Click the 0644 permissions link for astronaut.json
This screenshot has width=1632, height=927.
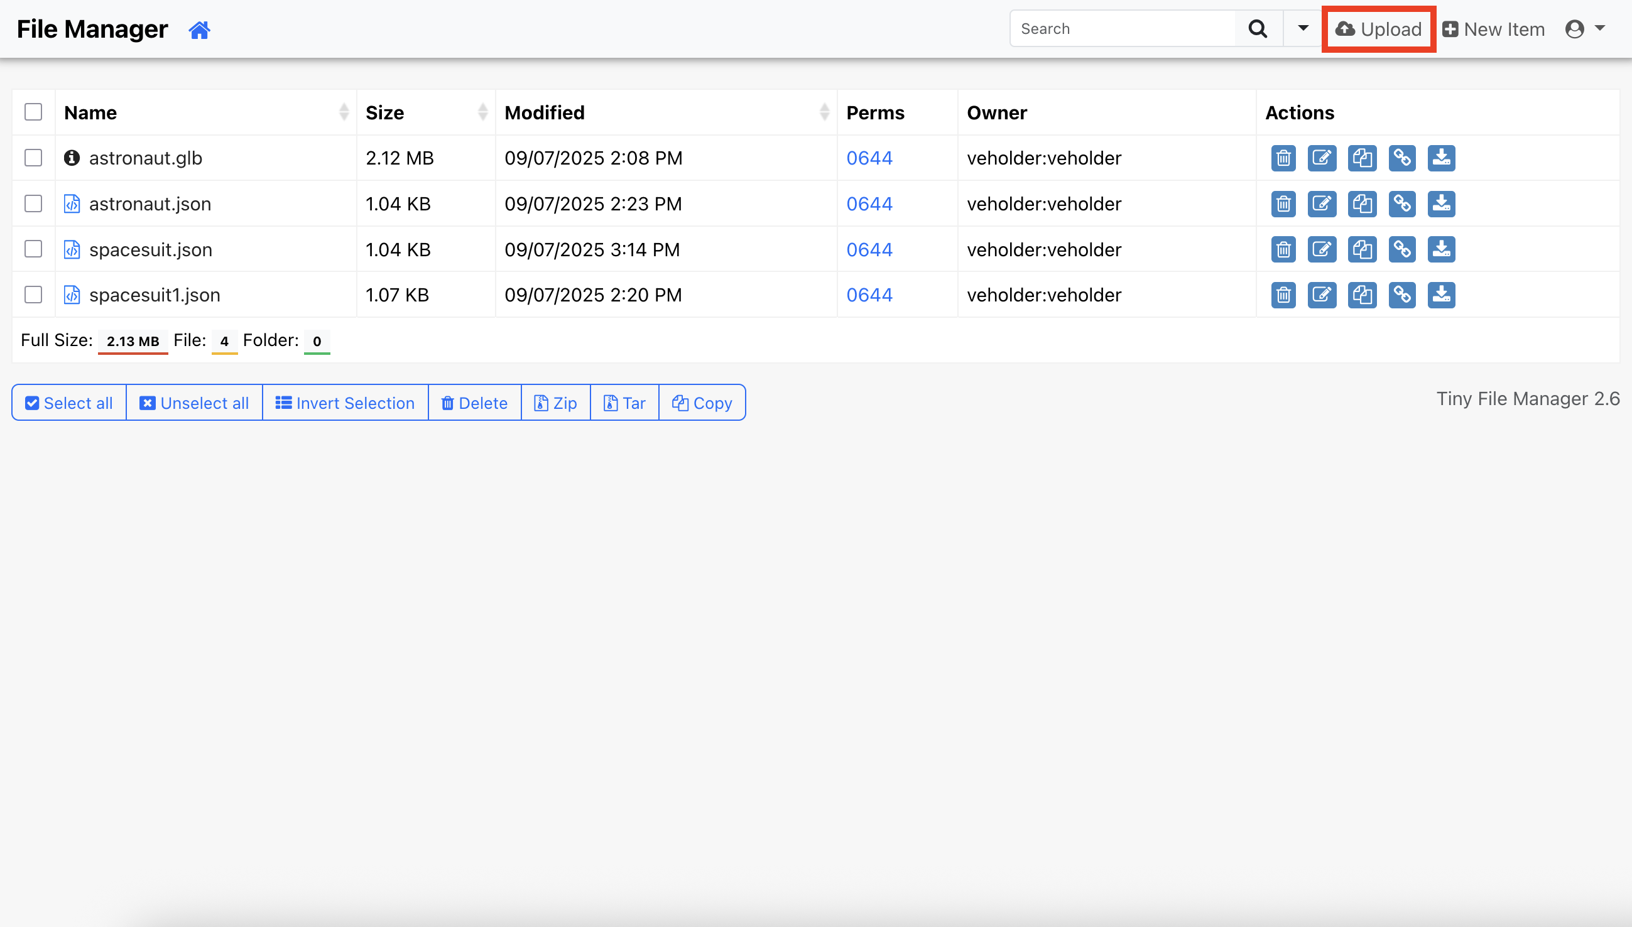click(x=869, y=203)
